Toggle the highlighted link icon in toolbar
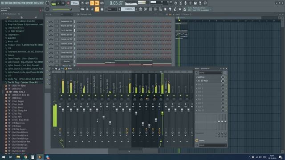This screenshot has width=285, height=160. 97,9
